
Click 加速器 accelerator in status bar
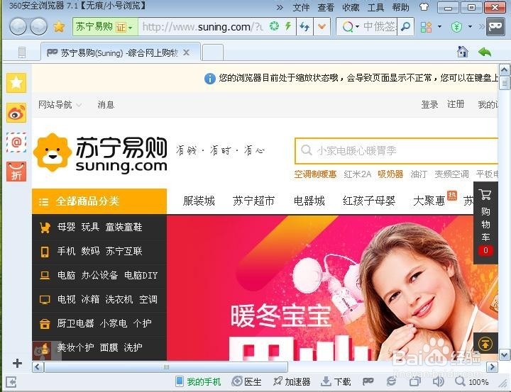(292, 381)
